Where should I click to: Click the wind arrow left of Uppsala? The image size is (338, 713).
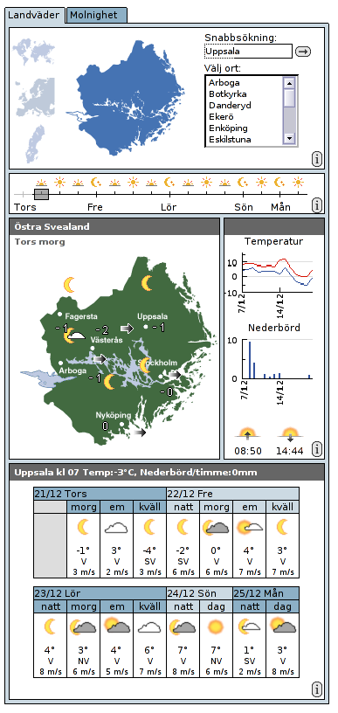[128, 328]
